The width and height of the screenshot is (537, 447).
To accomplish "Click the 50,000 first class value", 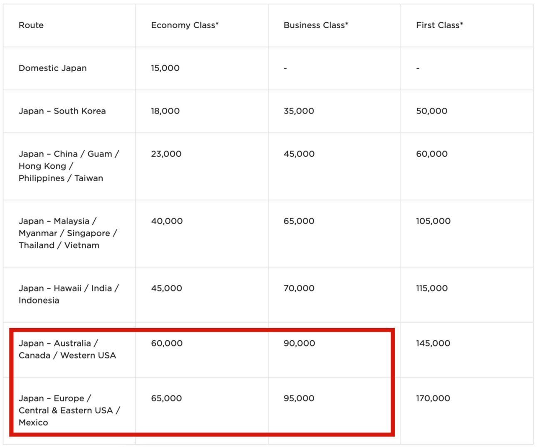I will coord(432,111).
